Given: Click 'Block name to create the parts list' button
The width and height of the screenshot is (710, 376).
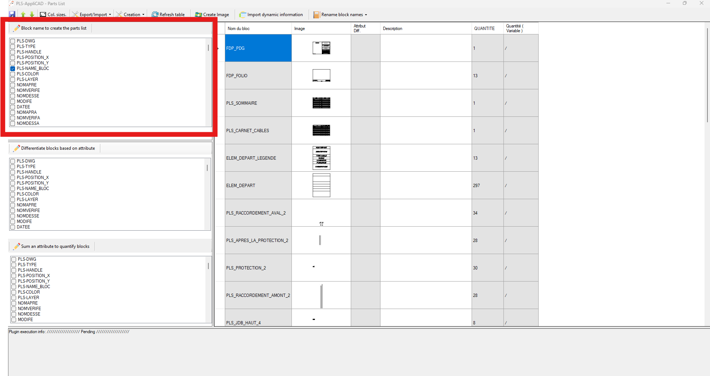Looking at the screenshot, I should [x=50, y=28].
